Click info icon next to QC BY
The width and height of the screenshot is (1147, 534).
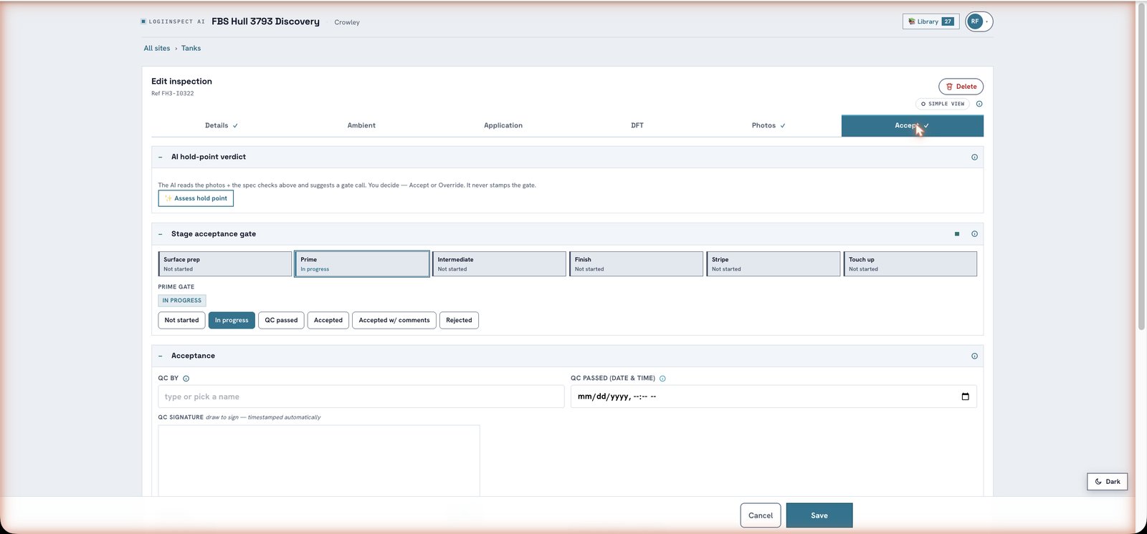pos(186,379)
